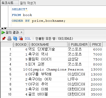Select result row number 10
This screenshot has width=106, height=98.
6,94
